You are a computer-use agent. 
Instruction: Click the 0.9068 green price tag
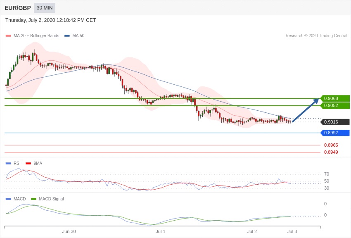tap(335, 98)
